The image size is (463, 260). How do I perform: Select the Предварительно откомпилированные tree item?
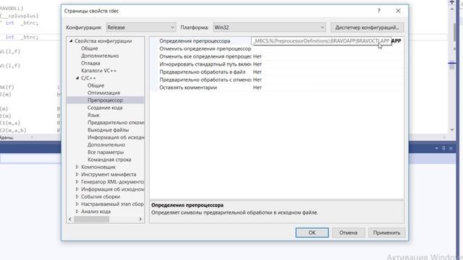[x=116, y=122]
